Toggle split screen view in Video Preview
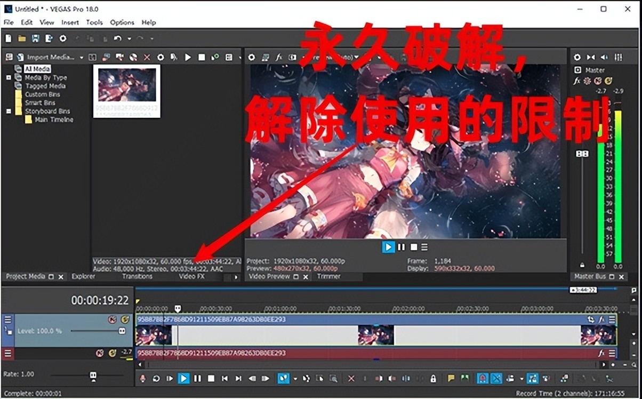The height and width of the screenshot is (399, 642). [292, 57]
